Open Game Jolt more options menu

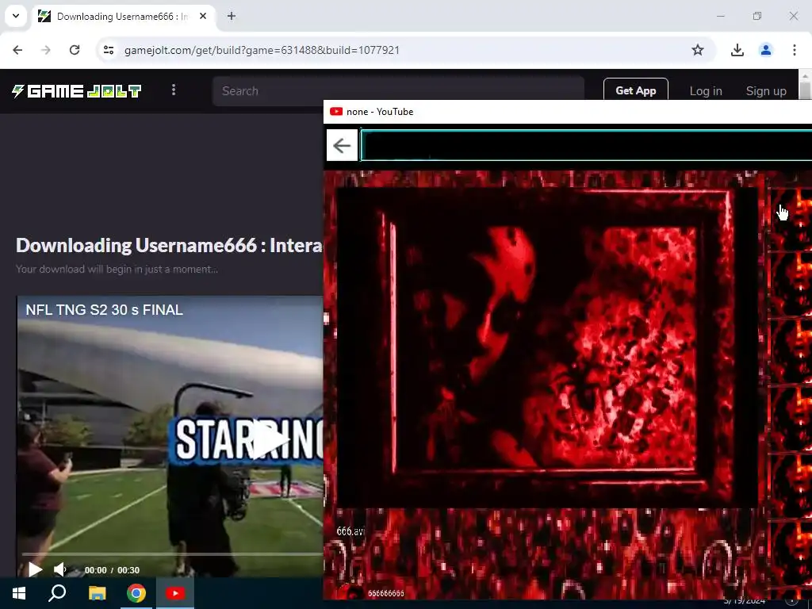[x=174, y=90]
